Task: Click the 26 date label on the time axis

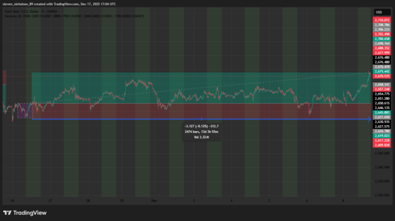Action: point(13,201)
